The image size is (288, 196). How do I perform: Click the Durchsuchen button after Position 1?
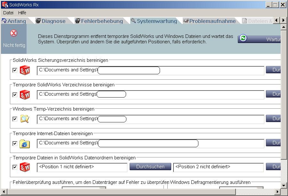pos(150,167)
